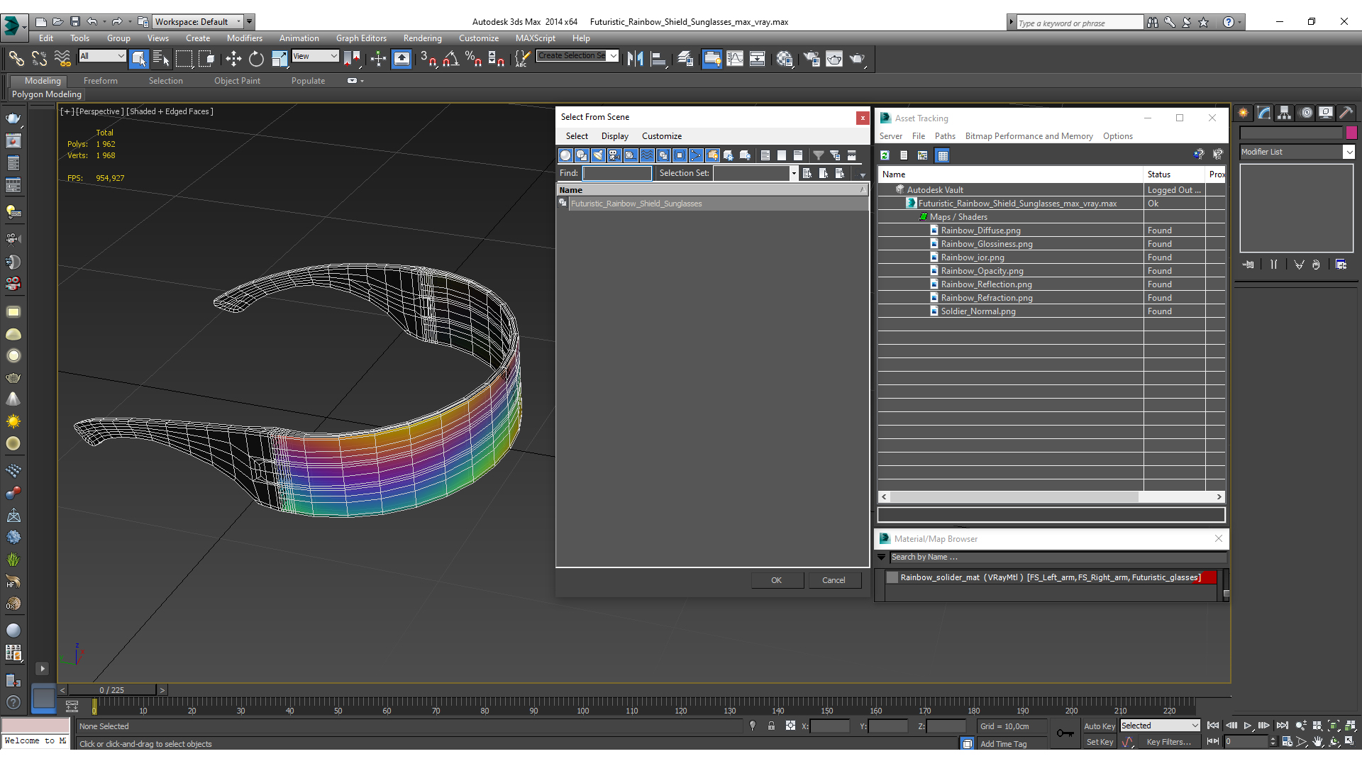This screenshot has height=766, width=1362.
Task: Select the Link tool in main toolbar
Action: click(x=16, y=59)
